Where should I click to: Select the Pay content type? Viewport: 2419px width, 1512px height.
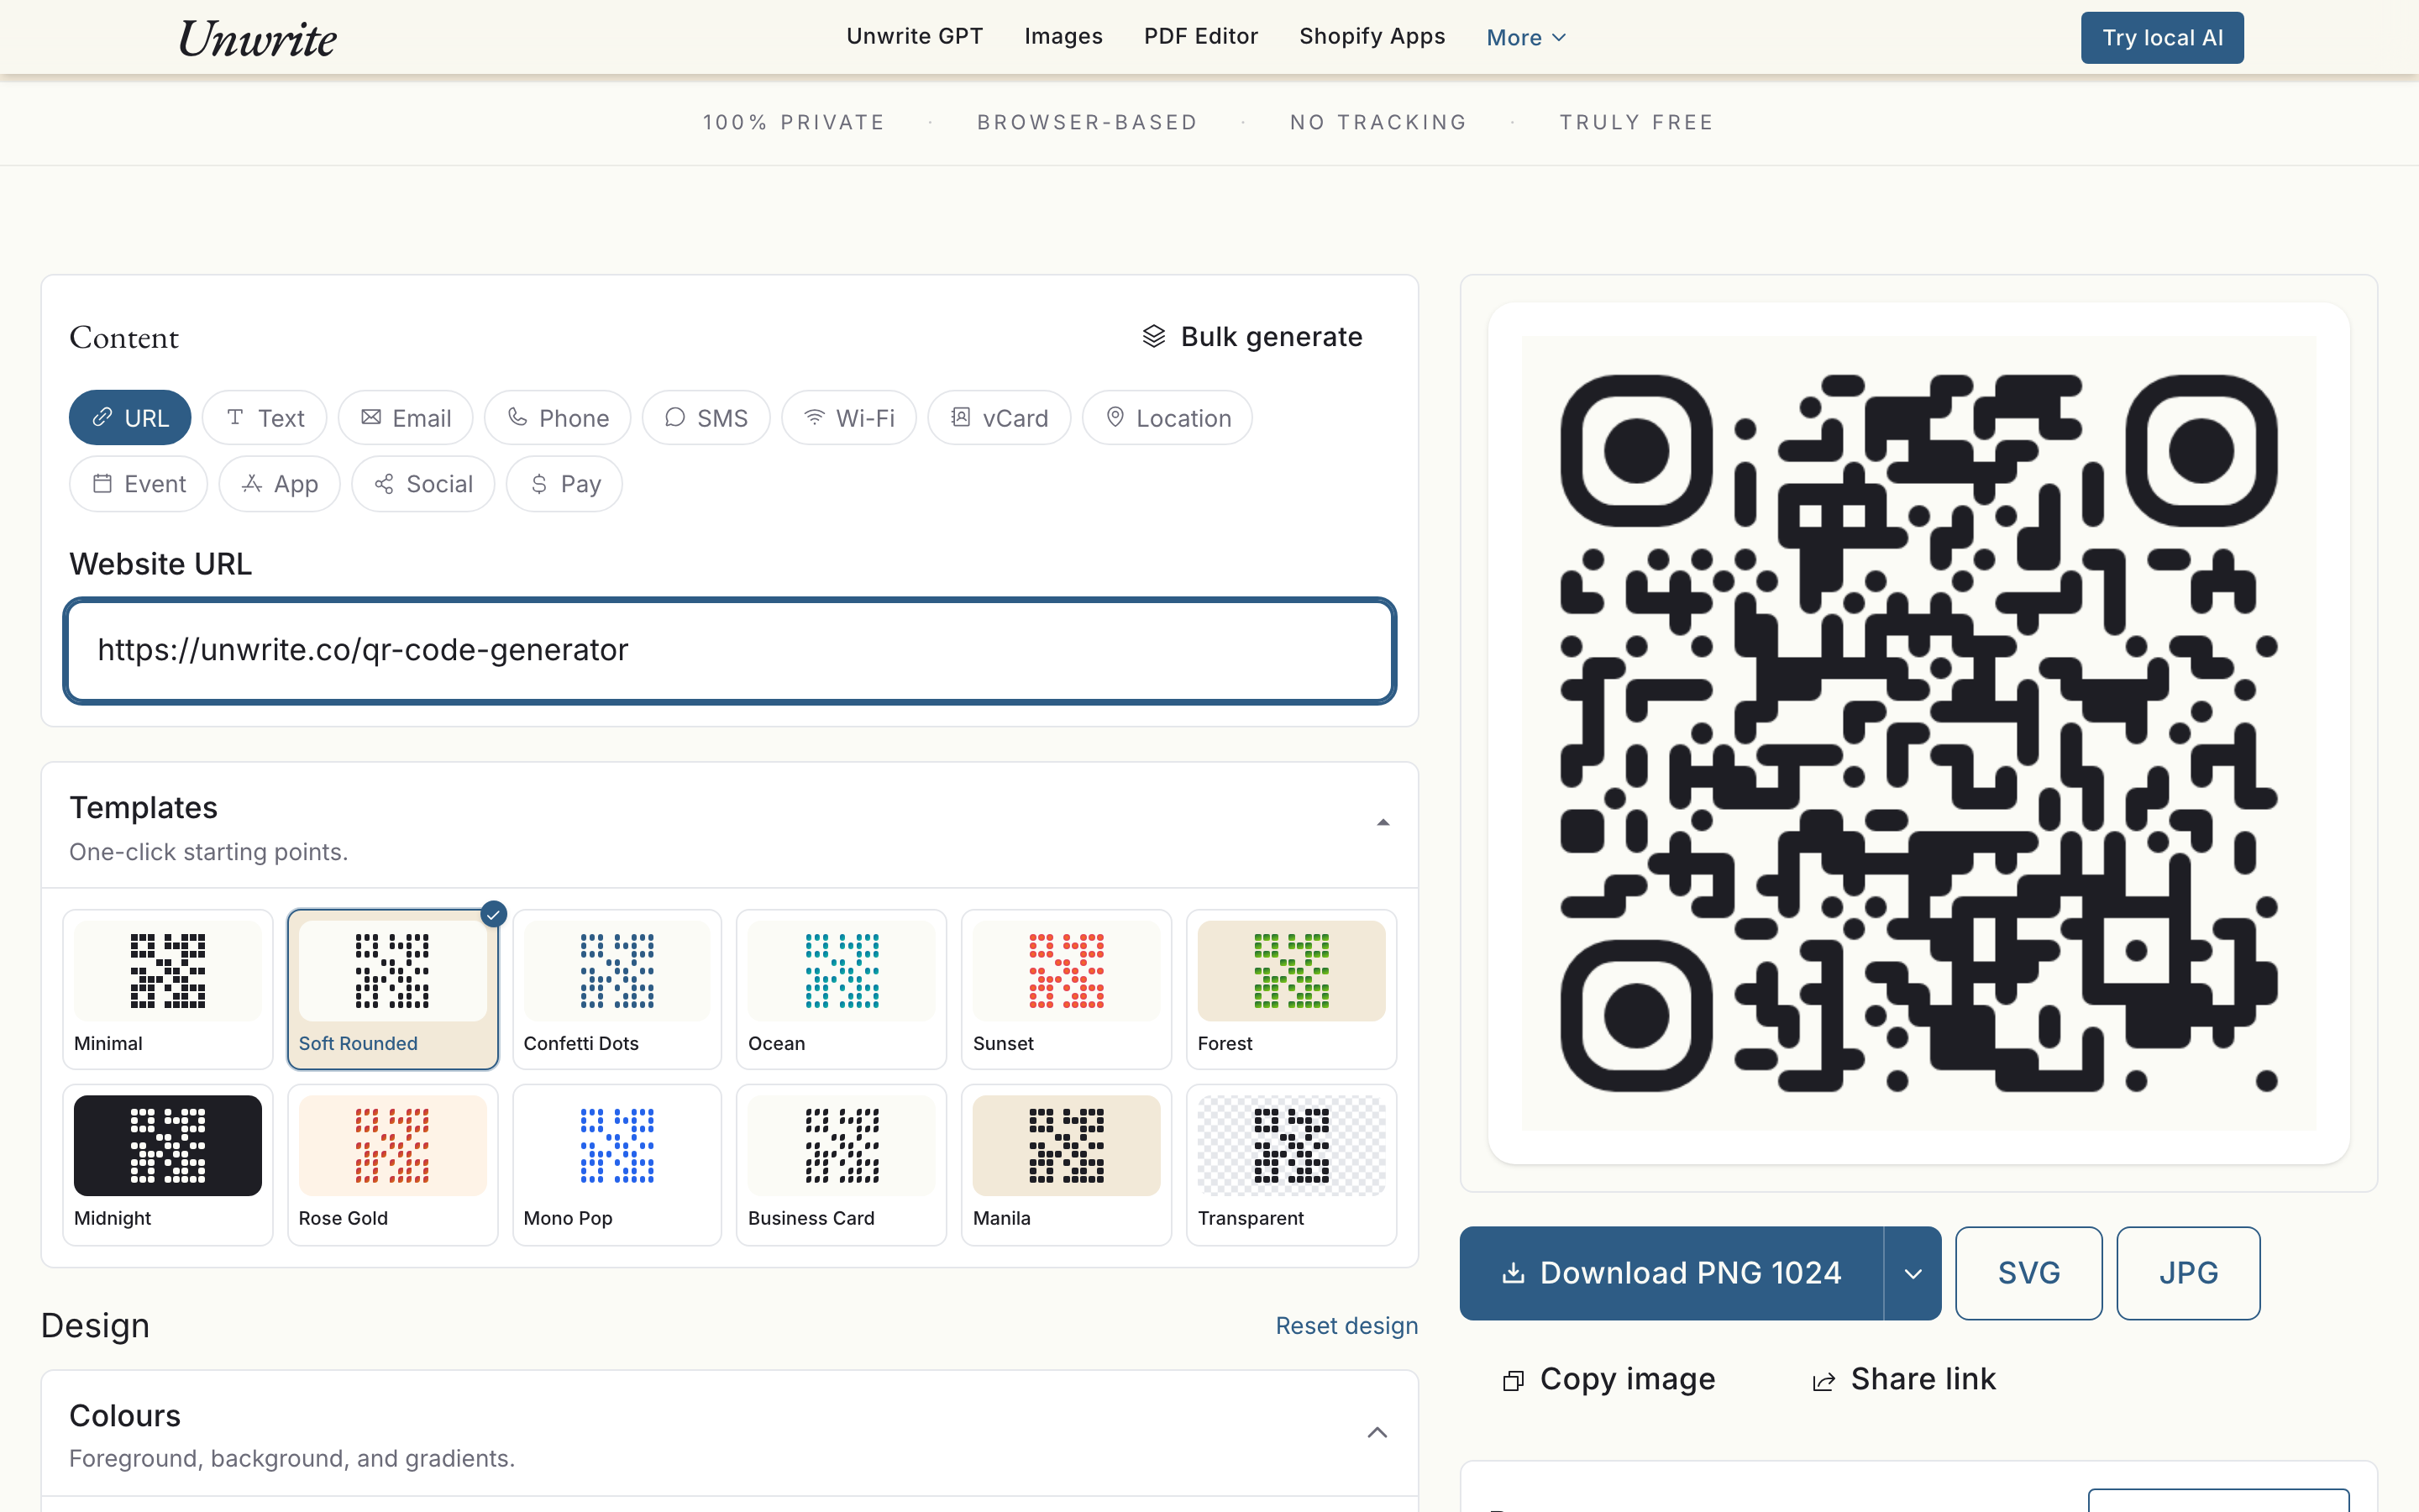click(564, 484)
